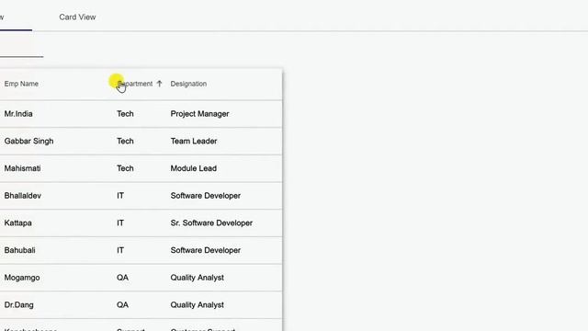Viewport: 588px width, 331px height.
Task: Click Tech department in Mr.India row
Action: (x=125, y=114)
